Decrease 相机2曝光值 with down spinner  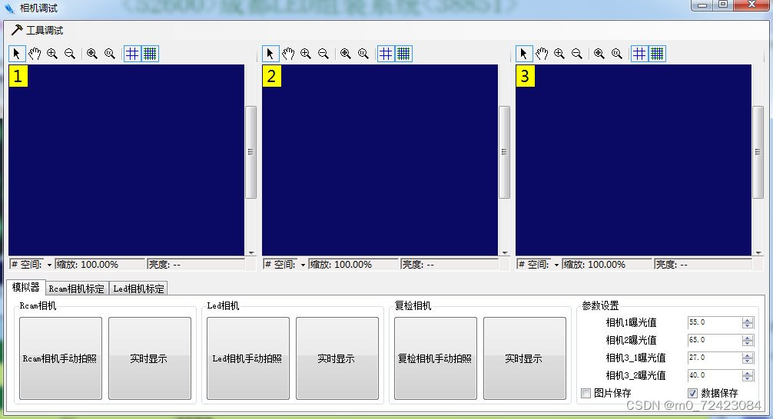pos(748,344)
